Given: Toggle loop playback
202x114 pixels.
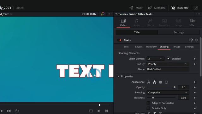Looking at the screenshot, I should coord(17,111).
